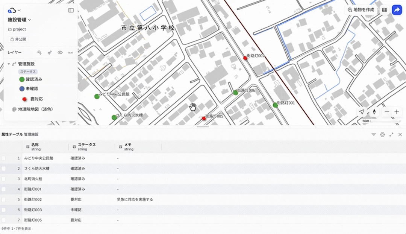
Task: Click the blue 未確認 legend swatch
Action: tap(22, 89)
